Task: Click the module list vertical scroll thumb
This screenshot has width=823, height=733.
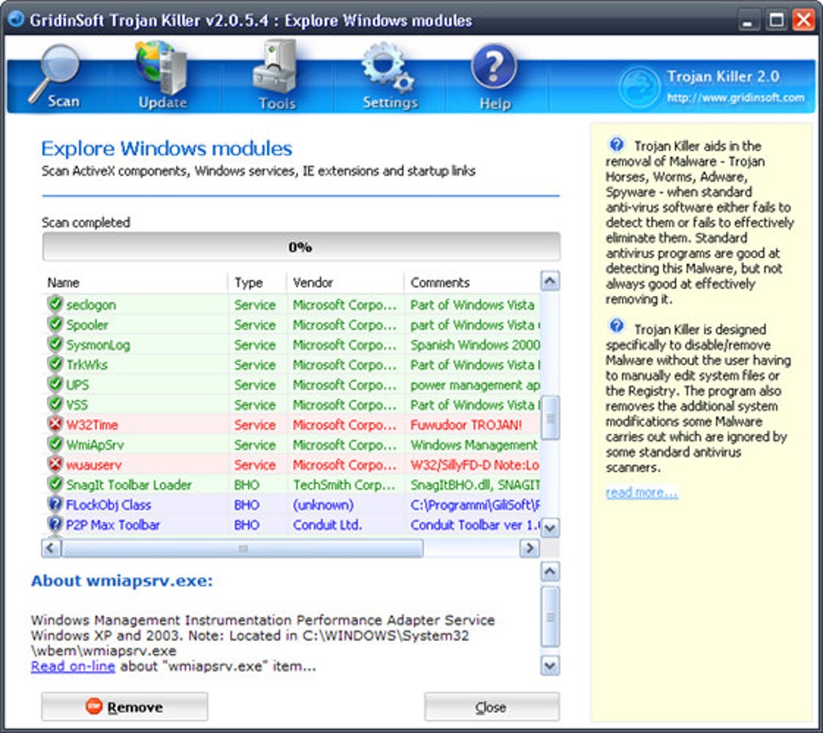Action: (549, 419)
